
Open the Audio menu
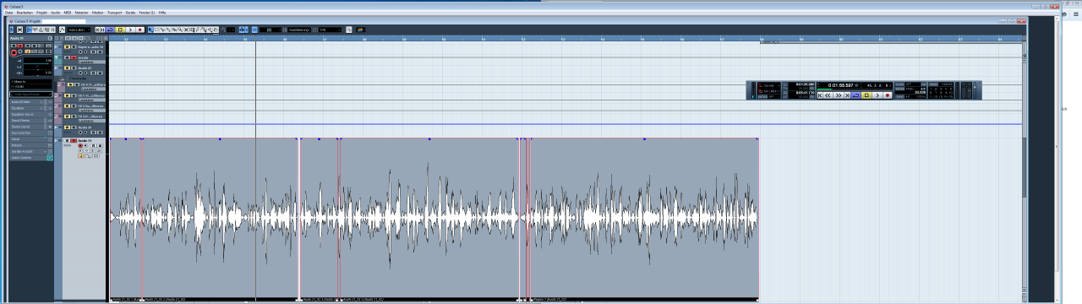coord(55,14)
